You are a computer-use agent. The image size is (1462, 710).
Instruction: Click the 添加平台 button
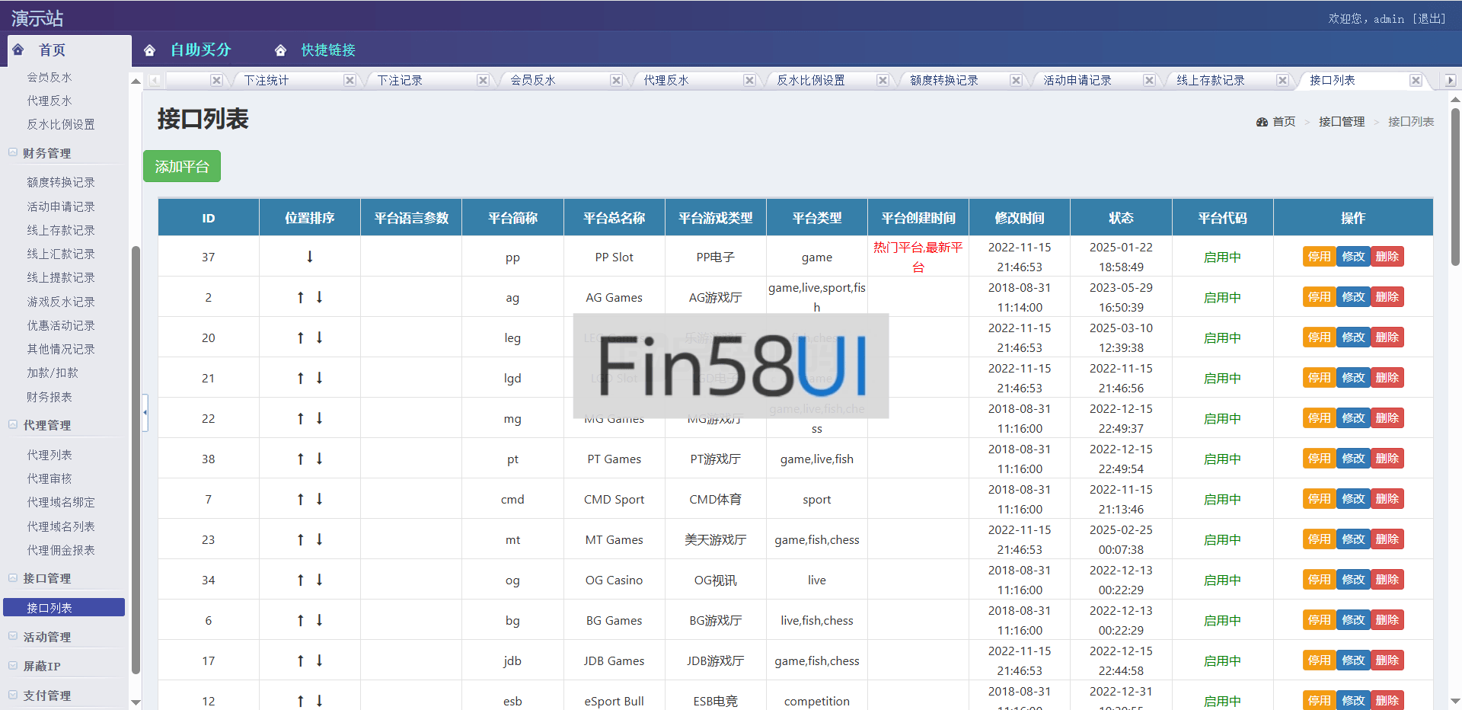point(182,166)
